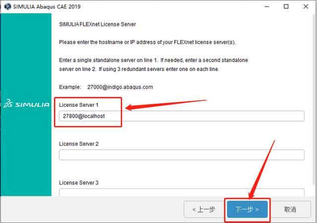317x223 pixels.
Task: Click the Abaqus CAE icon in title bar
Action: click(7, 6)
